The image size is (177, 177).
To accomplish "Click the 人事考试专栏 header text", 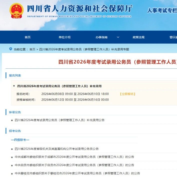I will 162,11.
